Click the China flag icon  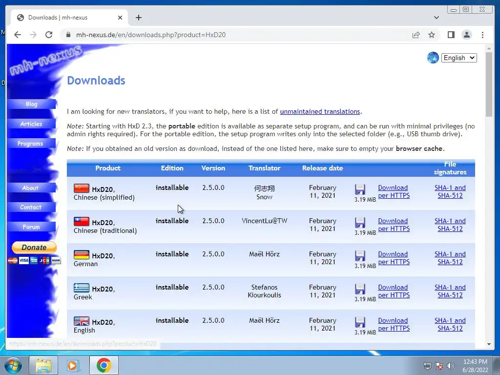click(x=82, y=188)
